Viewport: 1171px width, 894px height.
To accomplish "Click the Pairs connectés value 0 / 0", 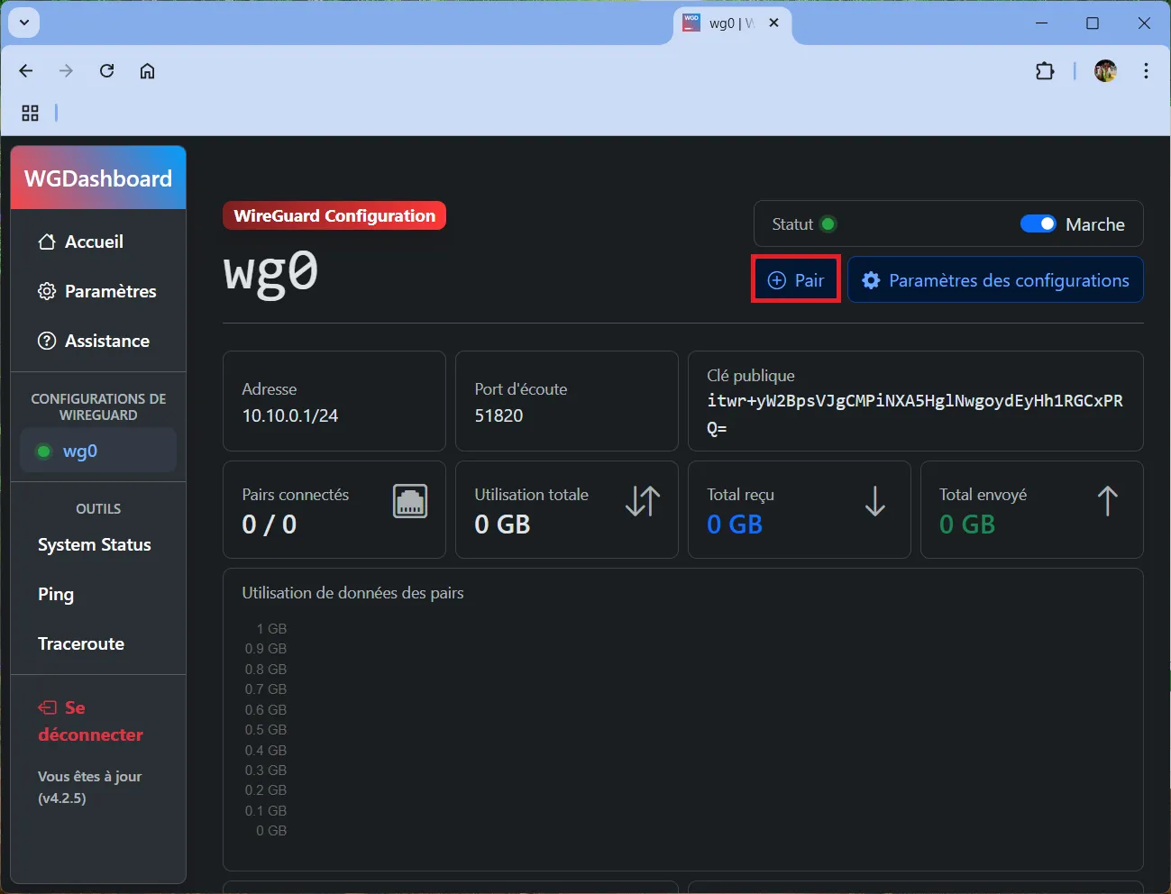I will click(269, 525).
